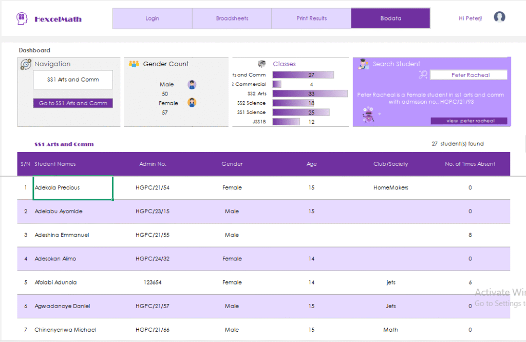Image resolution: width=526 pixels, height=342 pixels.
Task: Click the Classes panel header icon
Action: point(262,64)
